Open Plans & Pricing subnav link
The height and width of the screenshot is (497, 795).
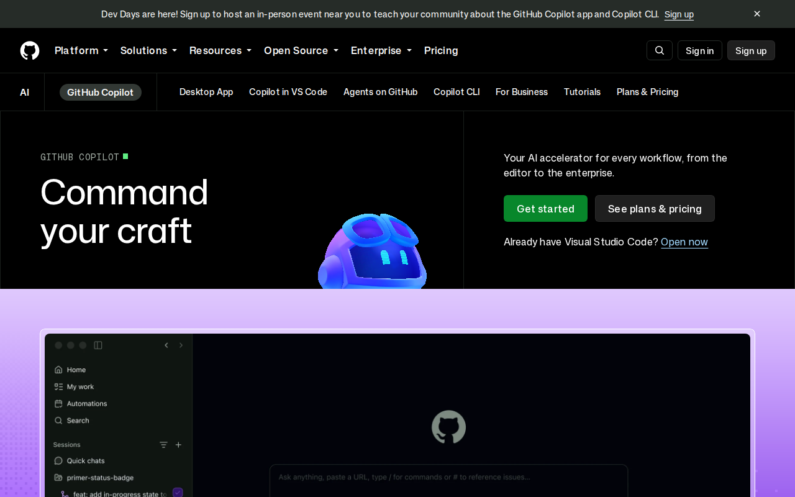point(647,92)
